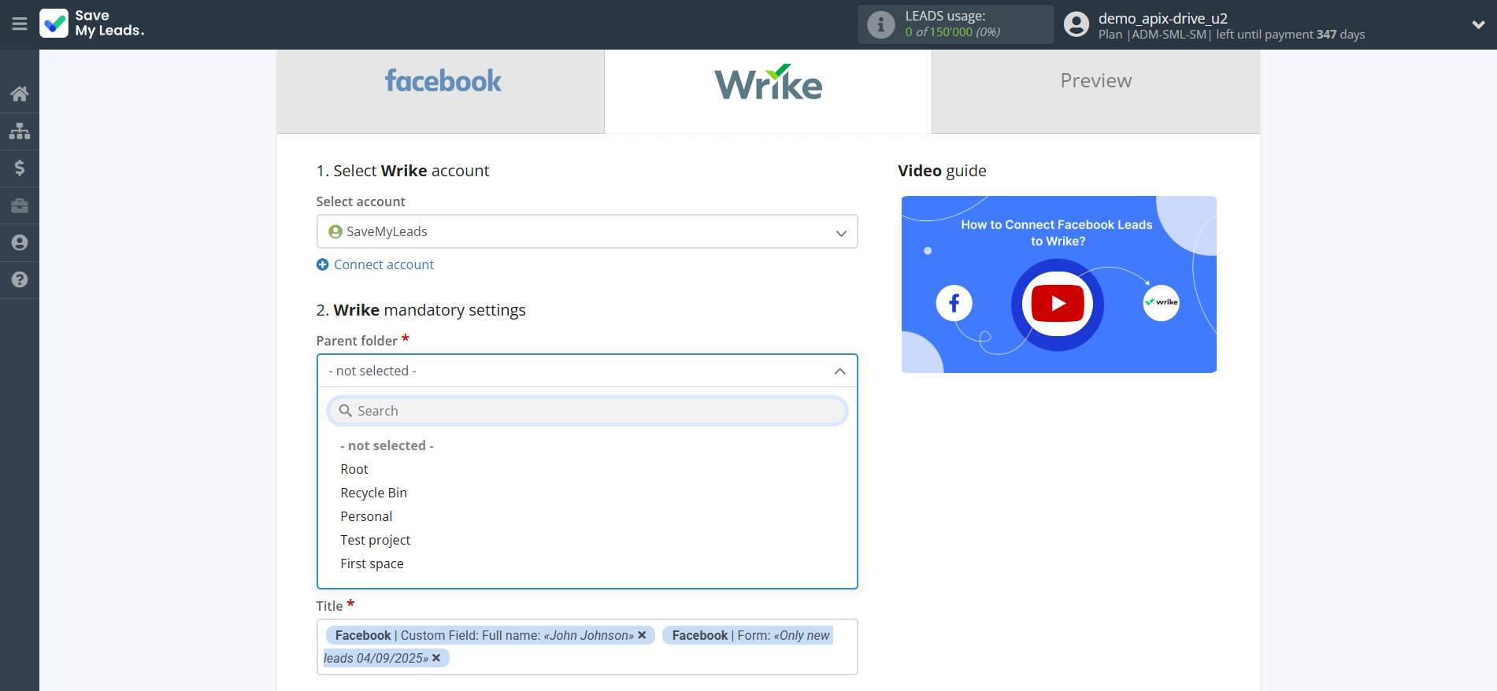Open the connections sitemap icon in the sidebar
Screen dimensions: 1497x691
point(20,131)
